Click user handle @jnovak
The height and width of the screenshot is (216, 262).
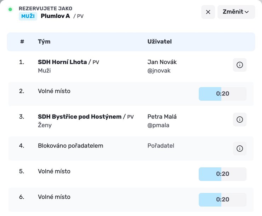coord(159,71)
